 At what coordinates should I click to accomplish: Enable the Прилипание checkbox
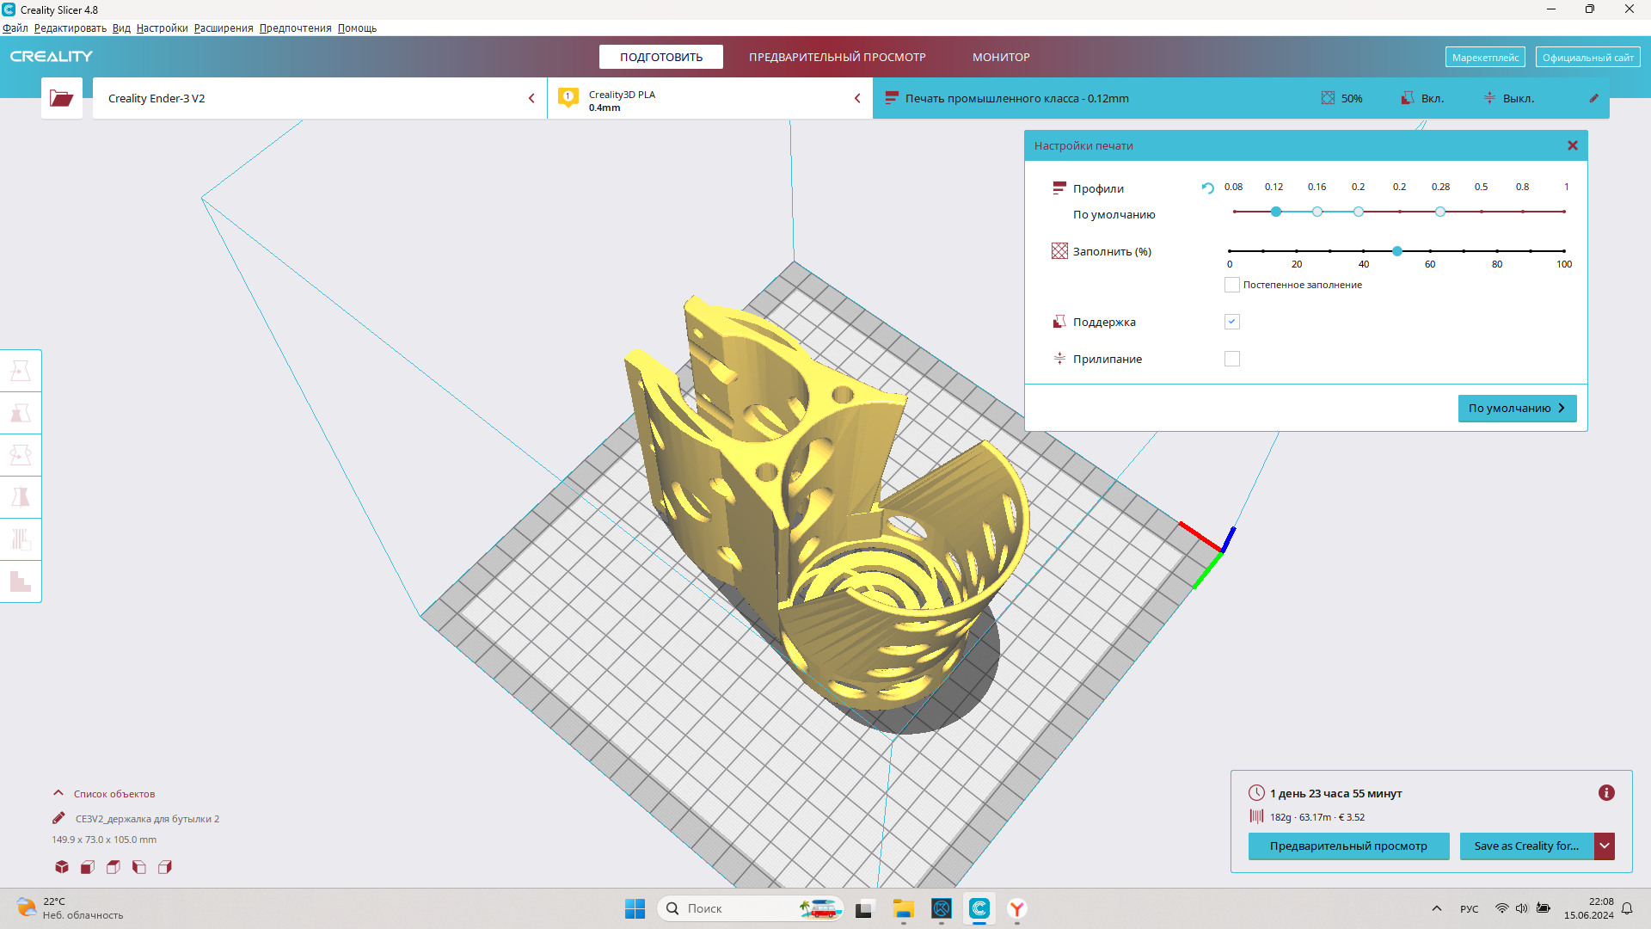tap(1231, 359)
